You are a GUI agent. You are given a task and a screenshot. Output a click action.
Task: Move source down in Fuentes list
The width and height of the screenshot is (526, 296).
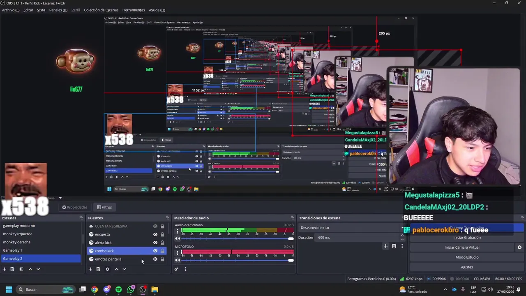pos(124,269)
